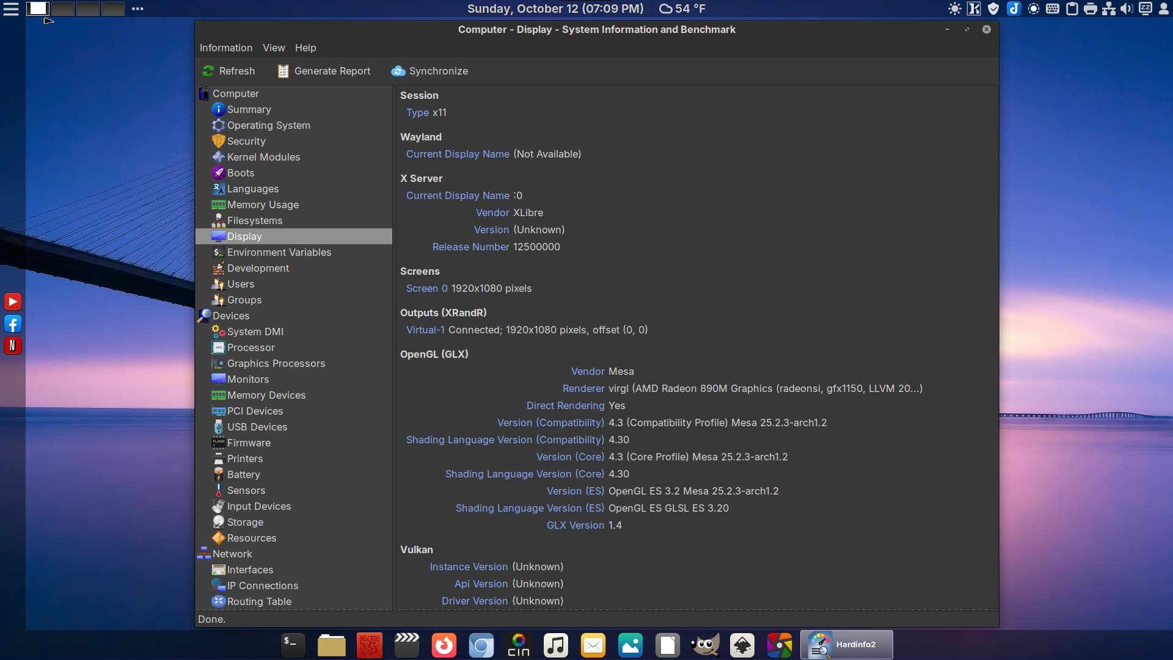
Task: Open terminal from the dock
Action: 293,645
